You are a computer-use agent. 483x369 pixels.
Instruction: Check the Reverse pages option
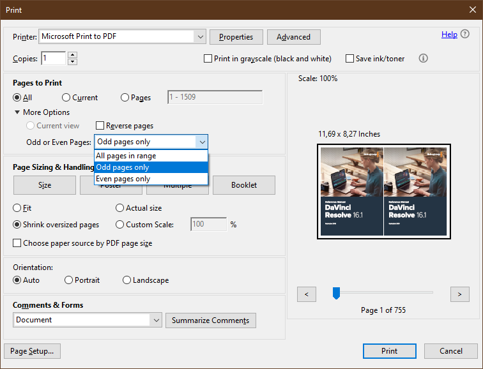click(100, 126)
